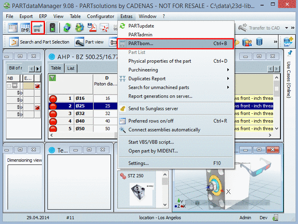298x224 pixels.
Task: Choose Report generations on server...
Action: [175, 96]
